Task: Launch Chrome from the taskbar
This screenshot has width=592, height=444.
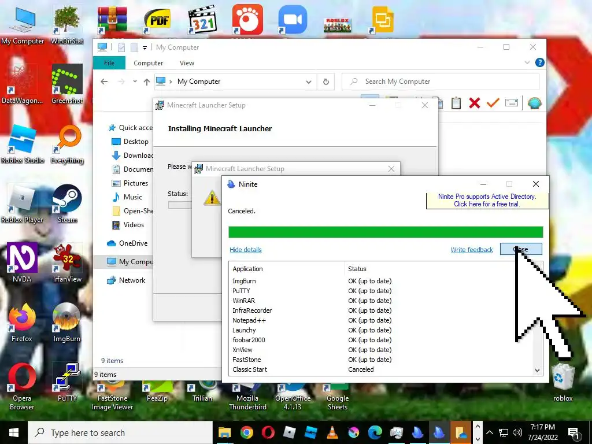Action: pos(246,432)
